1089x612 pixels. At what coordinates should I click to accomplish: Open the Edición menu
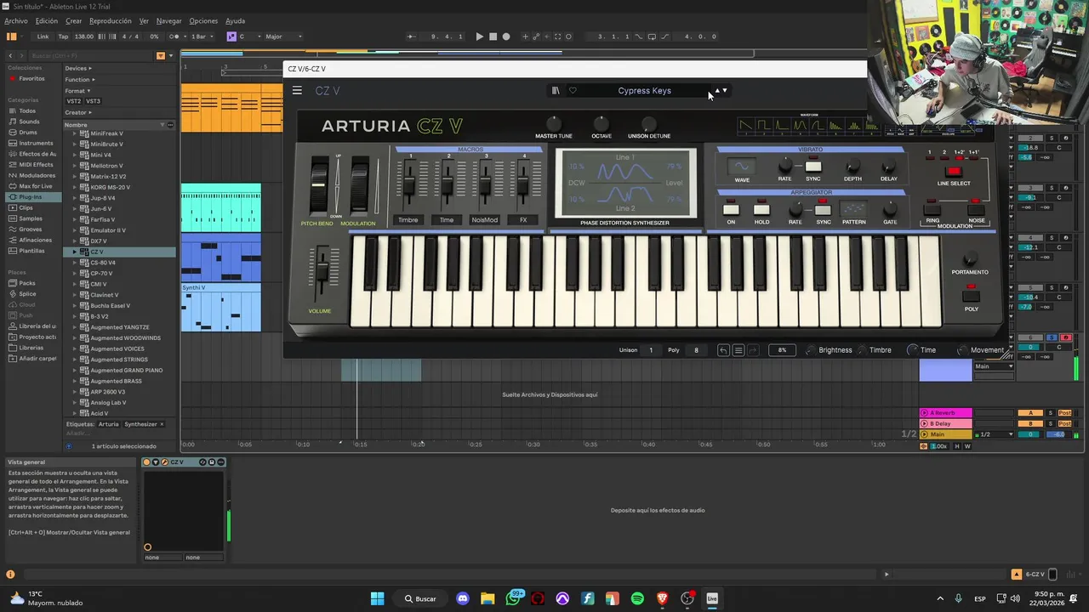47,20
